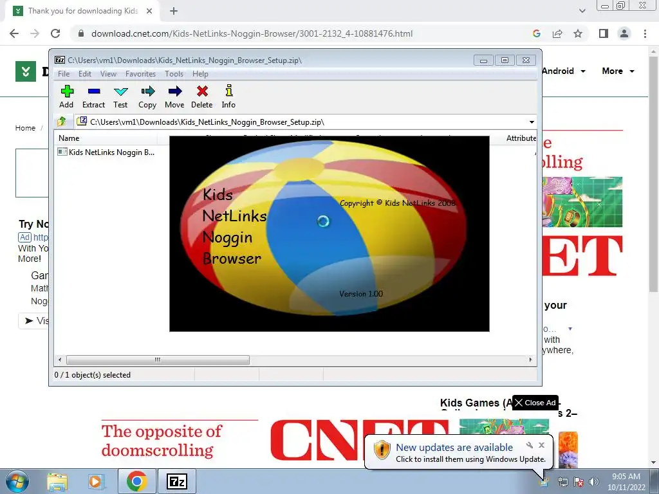Image resolution: width=659 pixels, height=494 pixels.
Task: Open the 7-Zip File menu
Action: click(64, 74)
